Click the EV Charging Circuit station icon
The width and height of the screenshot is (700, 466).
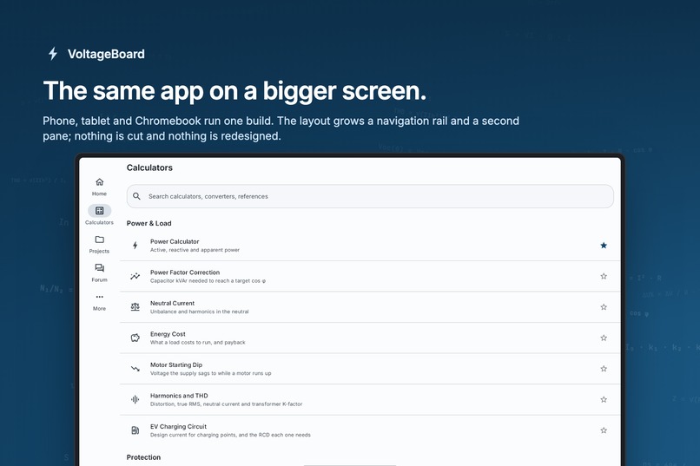[x=135, y=430]
